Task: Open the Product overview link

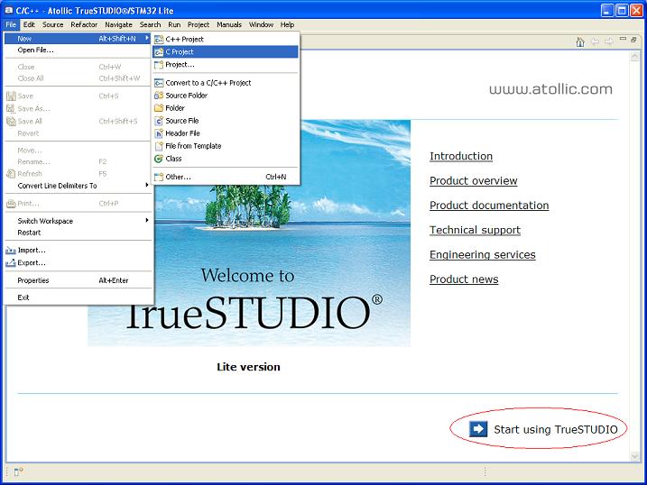Action: click(x=473, y=181)
